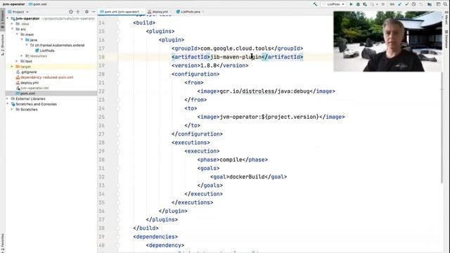Screen dimensions: 450x253
Task: Open Search Everywhere magnifier icon
Action: point(445,4)
